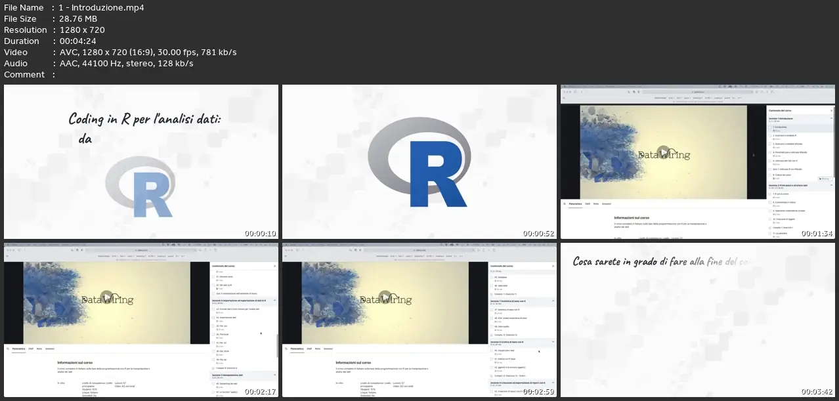Click the 00:02:59 timestamp label
Image resolution: width=839 pixels, height=401 pixels.
538,391
